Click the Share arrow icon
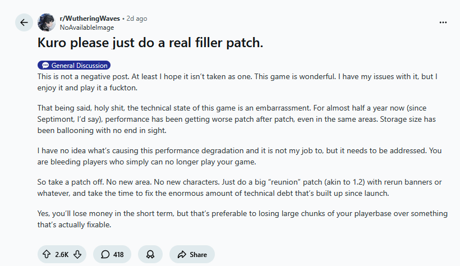Viewport: 460px width, 266px height. click(182, 254)
